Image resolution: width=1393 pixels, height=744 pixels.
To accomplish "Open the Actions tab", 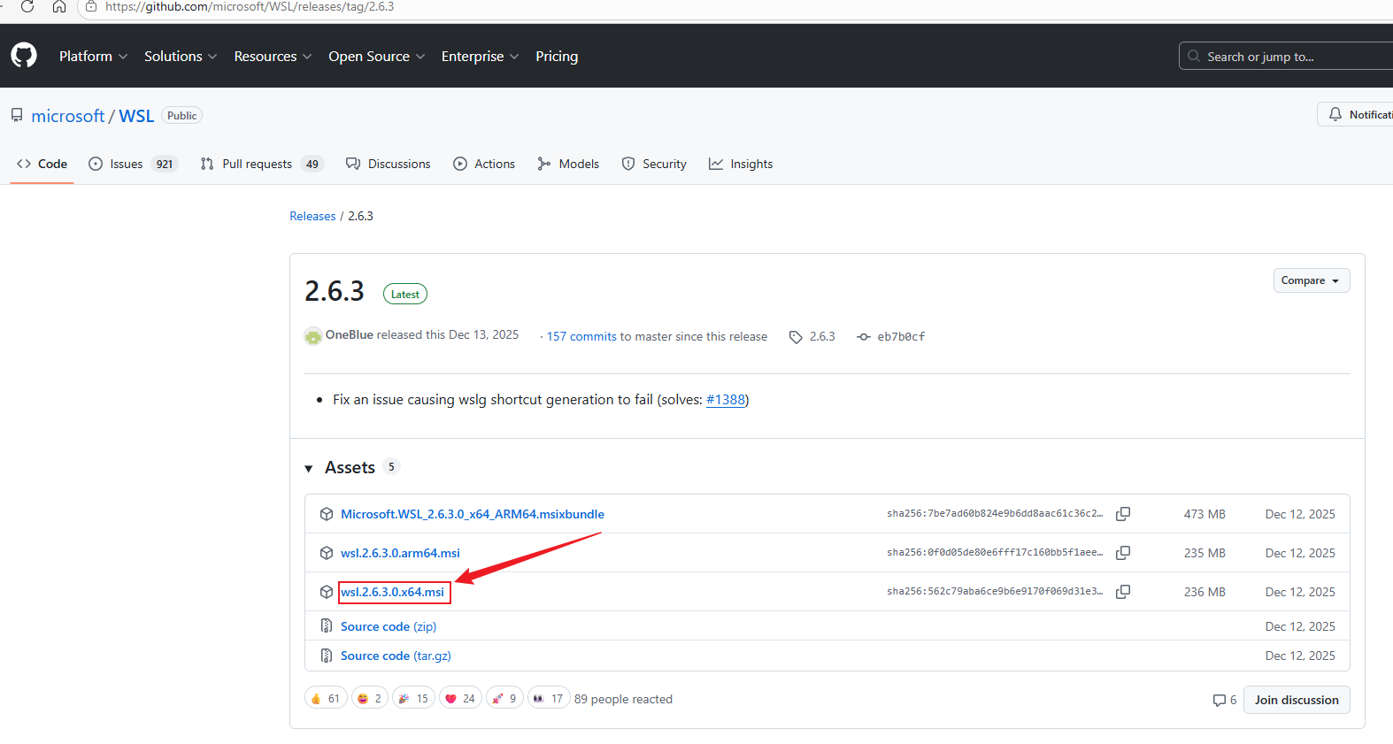I will (484, 164).
